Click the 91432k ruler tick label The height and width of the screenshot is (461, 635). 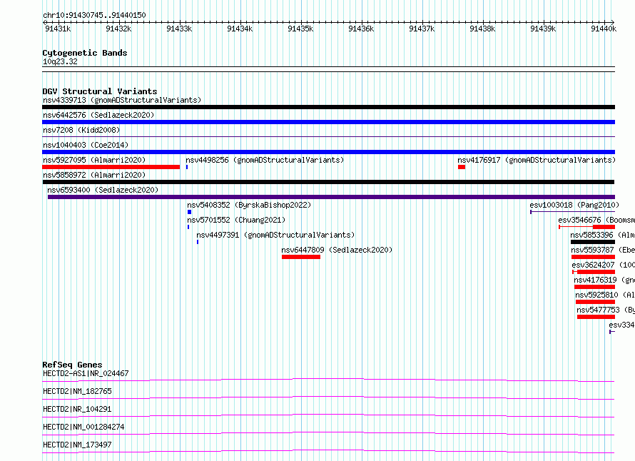(118, 29)
